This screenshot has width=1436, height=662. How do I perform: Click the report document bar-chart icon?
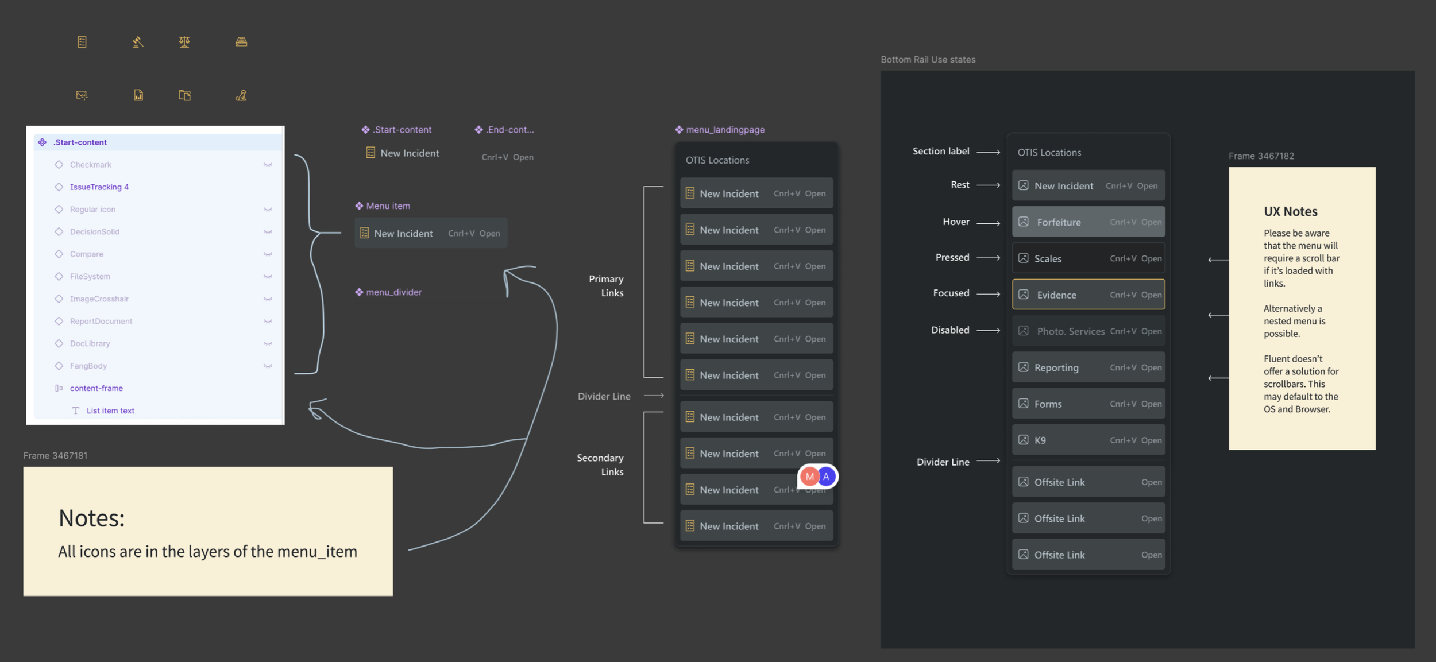pos(138,95)
